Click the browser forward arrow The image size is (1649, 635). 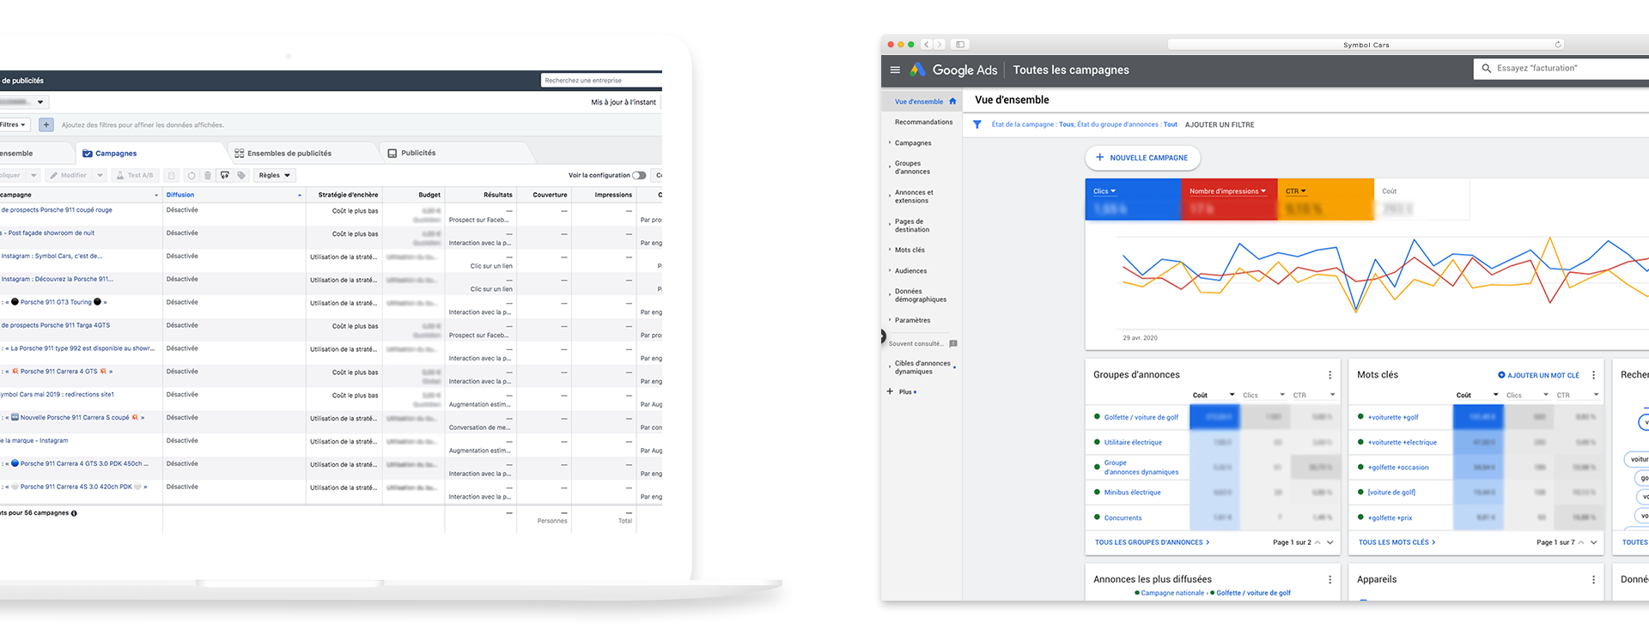pyautogui.click(x=940, y=45)
